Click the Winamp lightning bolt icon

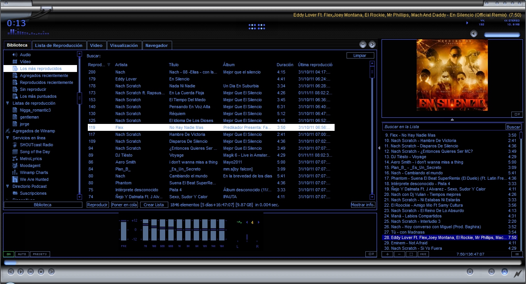(x=518, y=274)
